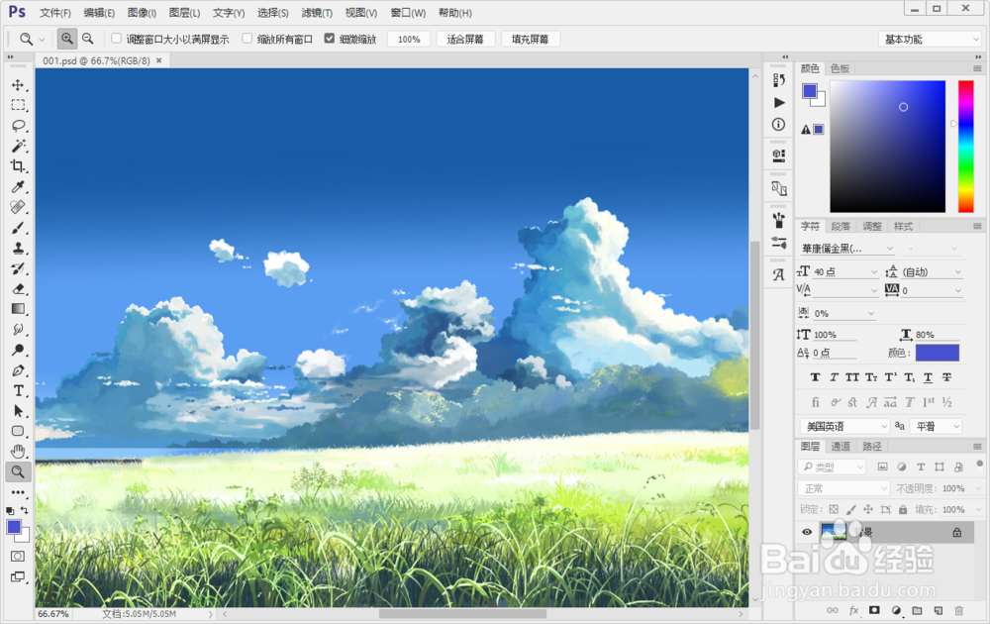Select the Rectangular Marquee tool
The image size is (990, 624).
[x=18, y=105]
